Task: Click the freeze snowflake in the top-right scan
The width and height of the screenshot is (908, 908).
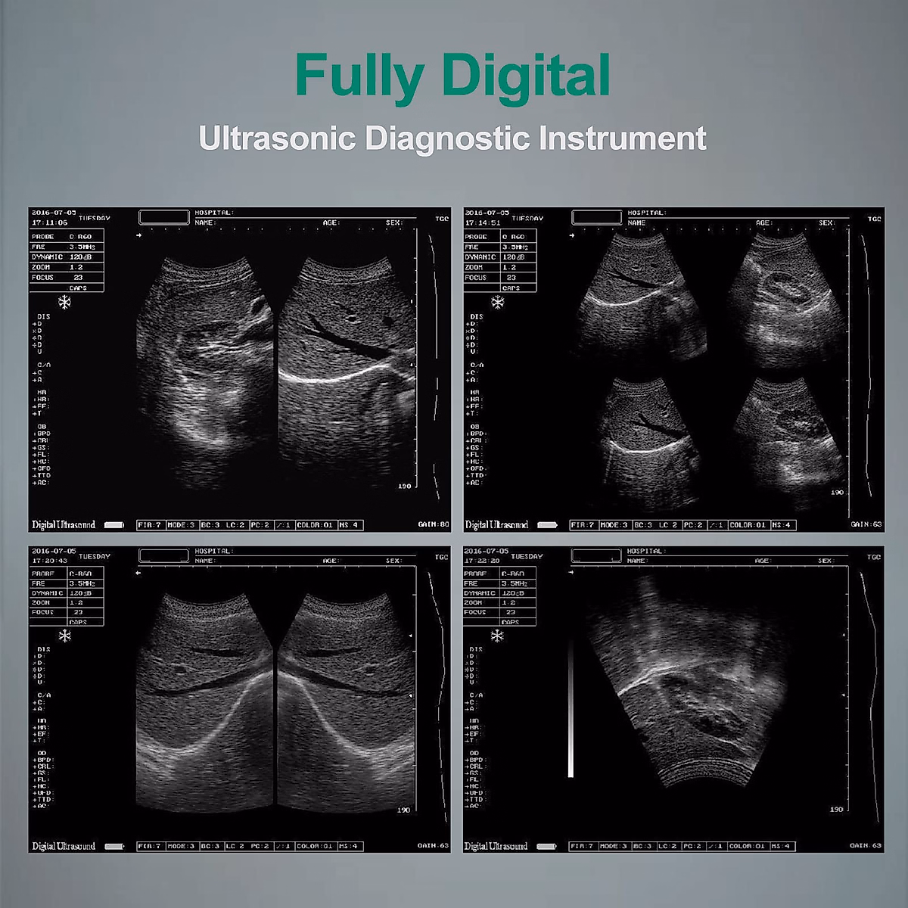Action: click(498, 303)
